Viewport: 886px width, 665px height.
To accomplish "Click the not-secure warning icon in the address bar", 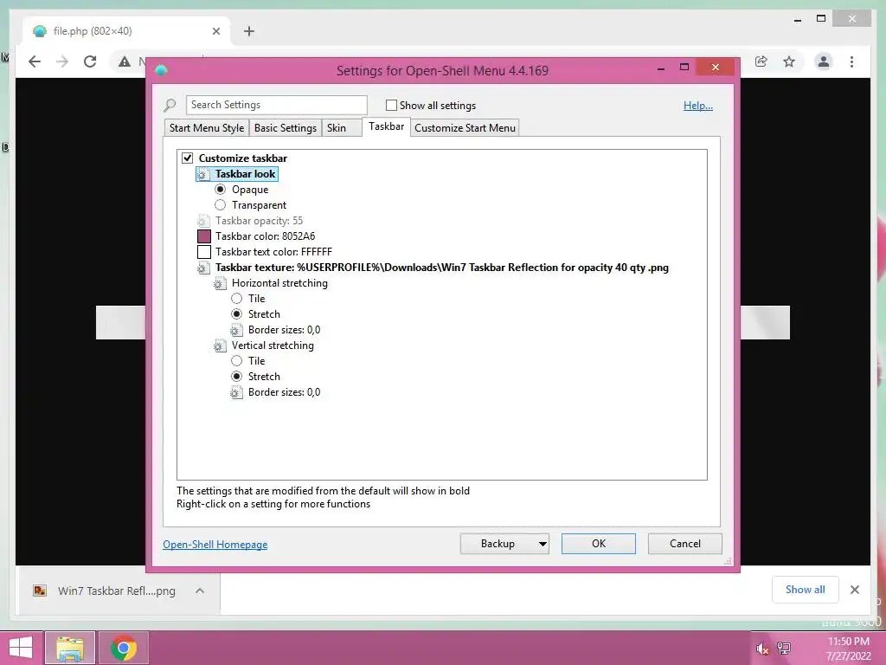I will (x=125, y=61).
